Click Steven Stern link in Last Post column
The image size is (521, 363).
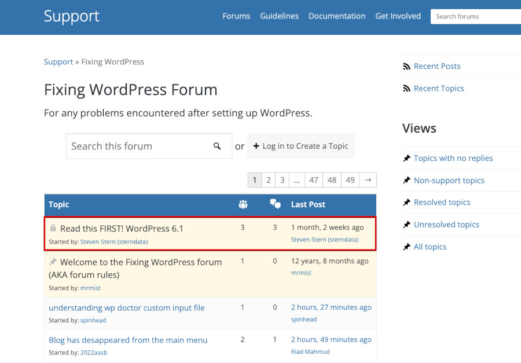[325, 239]
